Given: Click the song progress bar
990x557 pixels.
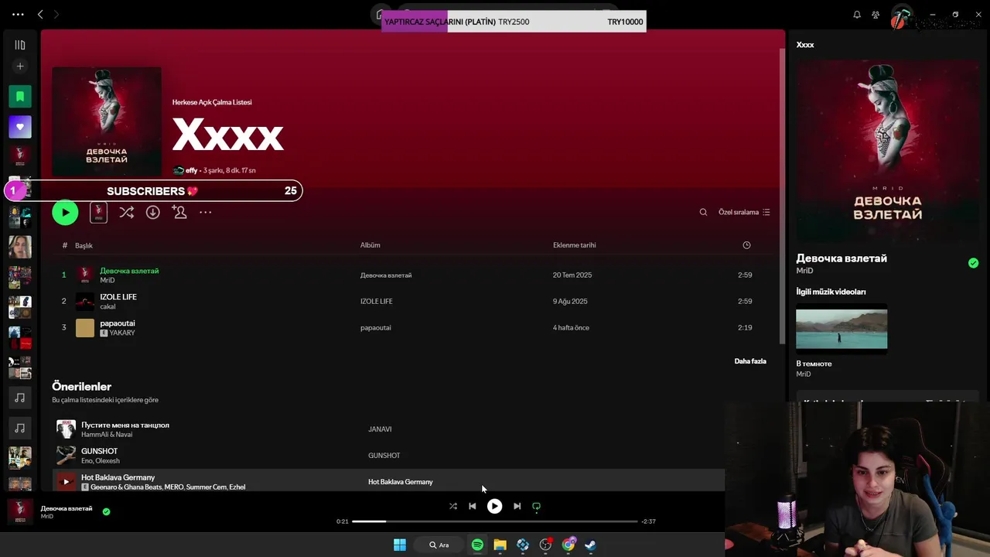Looking at the screenshot, I should 495,521.
